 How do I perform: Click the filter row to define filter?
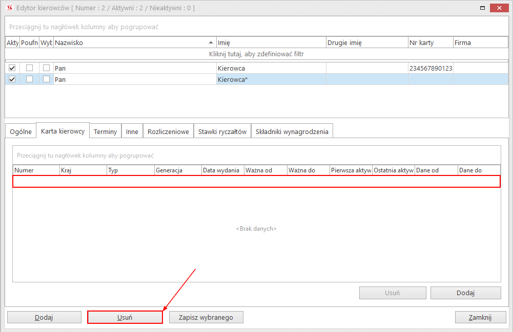tap(256, 54)
